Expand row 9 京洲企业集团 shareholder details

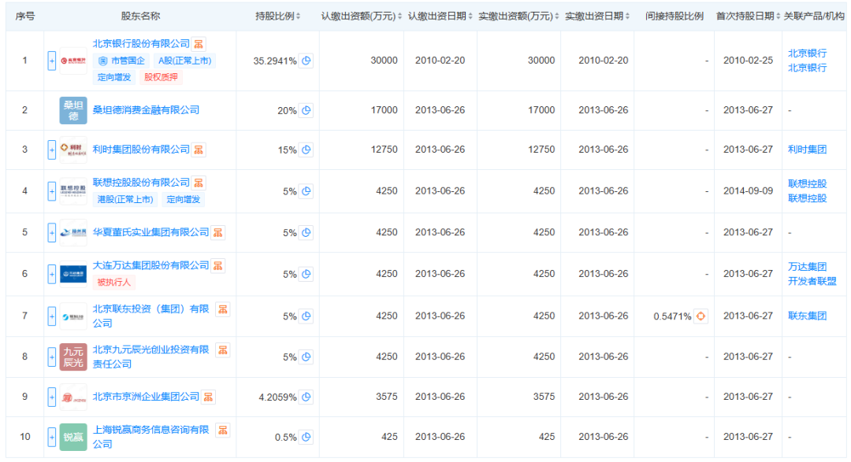tap(51, 397)
